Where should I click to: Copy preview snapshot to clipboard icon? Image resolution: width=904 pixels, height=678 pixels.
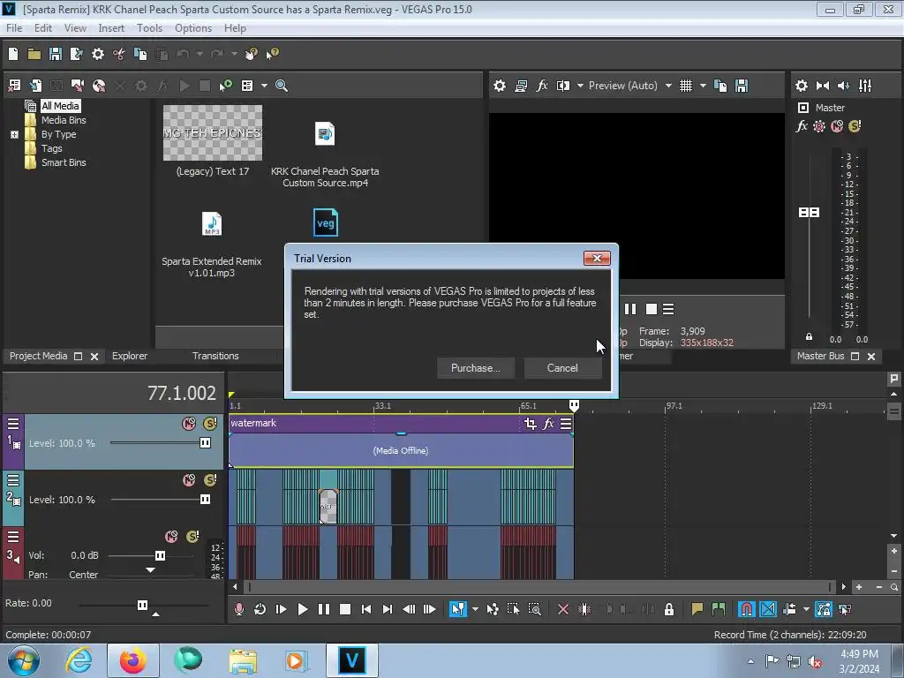pos(720,86)
